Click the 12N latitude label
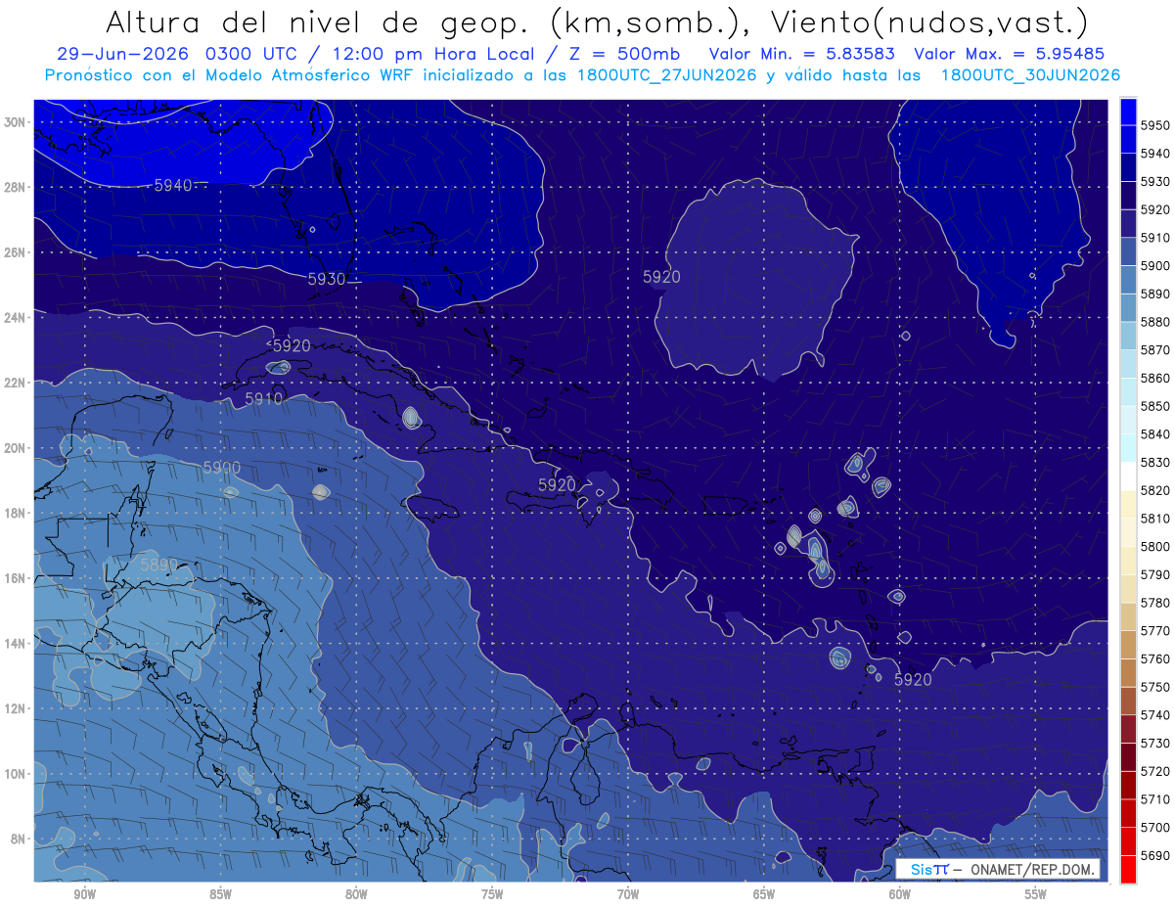Screen dimensions: 1174x907 coord(15,708)
